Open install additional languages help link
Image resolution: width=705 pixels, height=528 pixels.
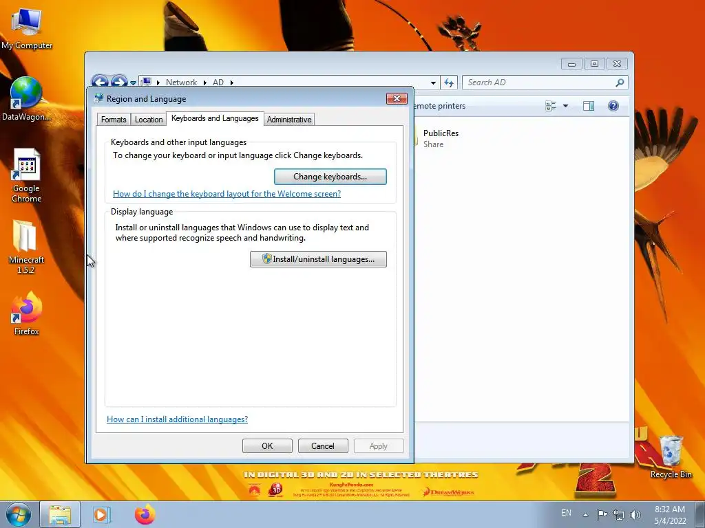click(x=177, y=419)
